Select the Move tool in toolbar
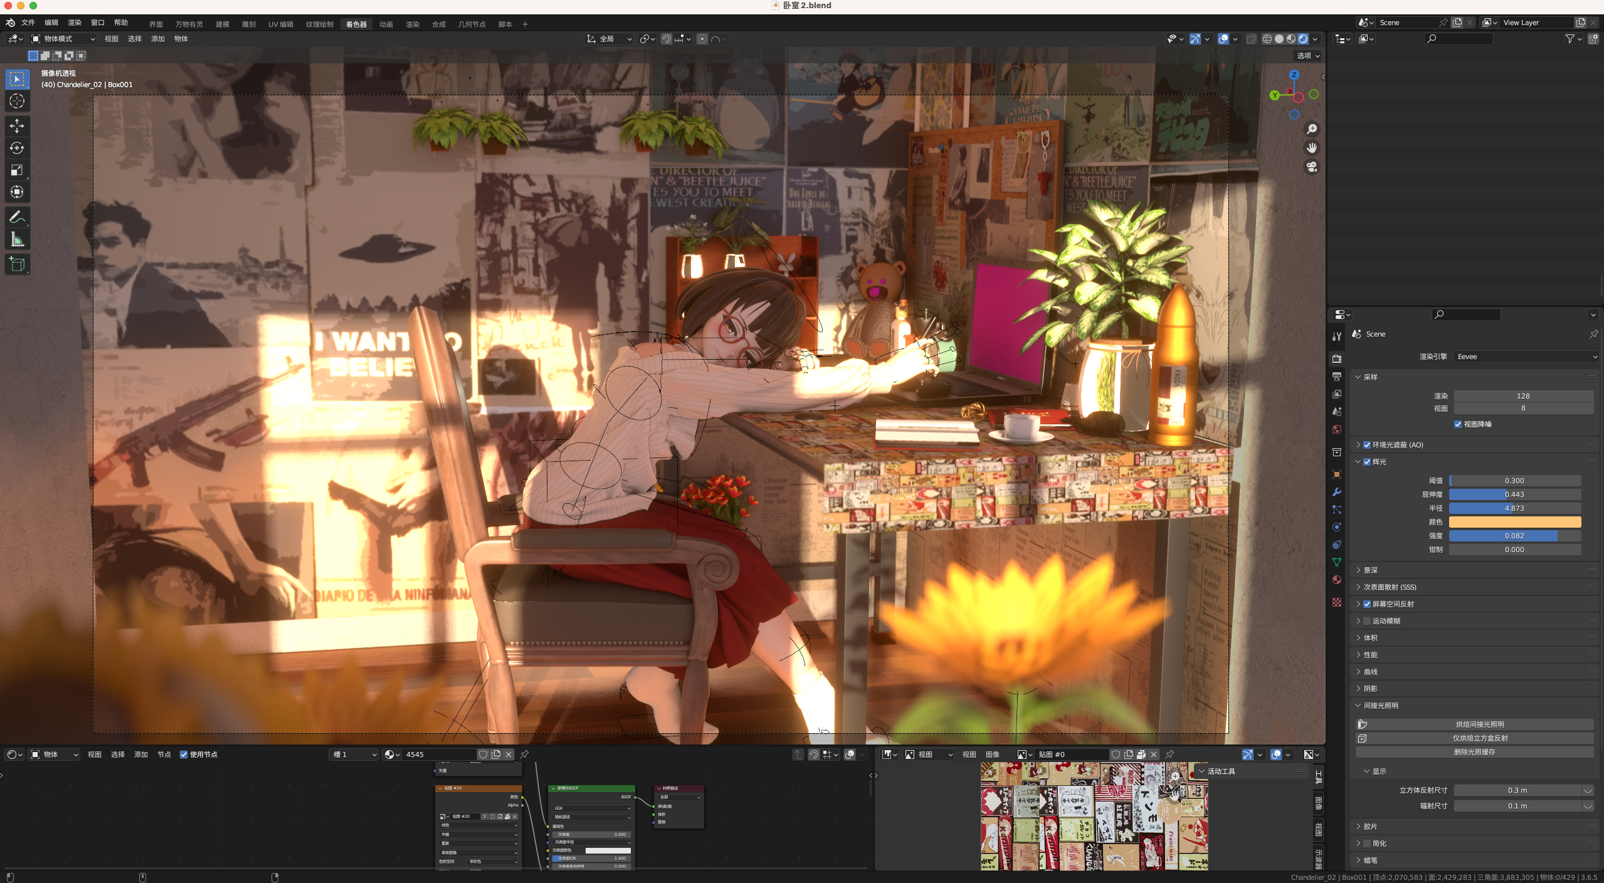The image size is (1604, 883). pos(17,126)
